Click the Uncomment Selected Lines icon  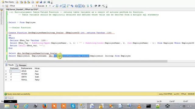tap(91, 6)
